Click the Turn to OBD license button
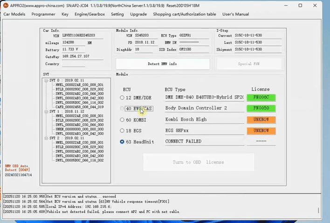This screenshot has height=223, width=330. pyautogui.click(x=199, y=162)
